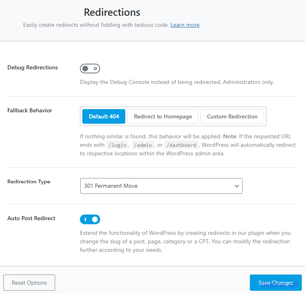Click the Debug Redirections setting label

point(32,68)
